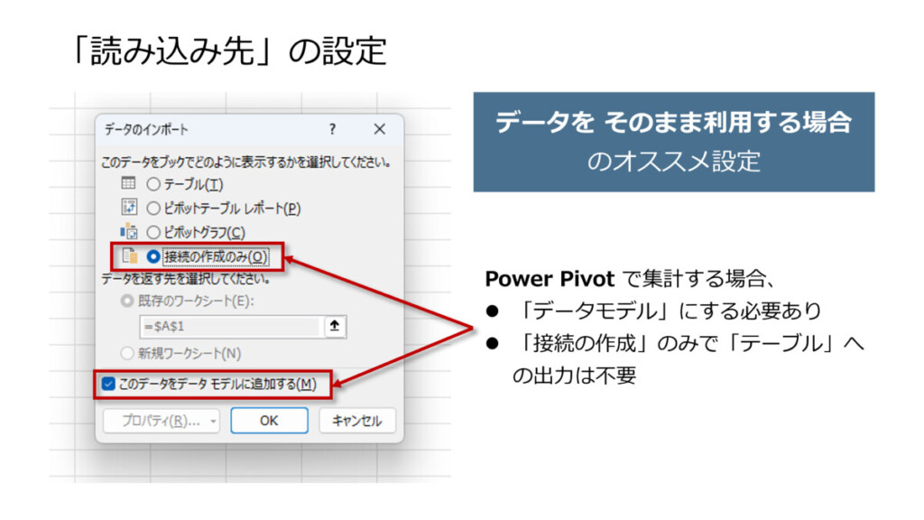924x520 pixels.
Task: Confirm with the OK button
Action: point(269,421)
